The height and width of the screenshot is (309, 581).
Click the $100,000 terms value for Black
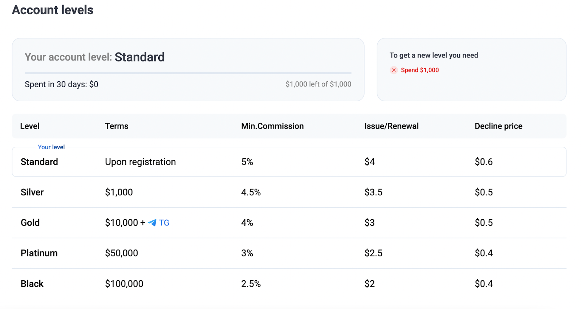pos(124,284)
